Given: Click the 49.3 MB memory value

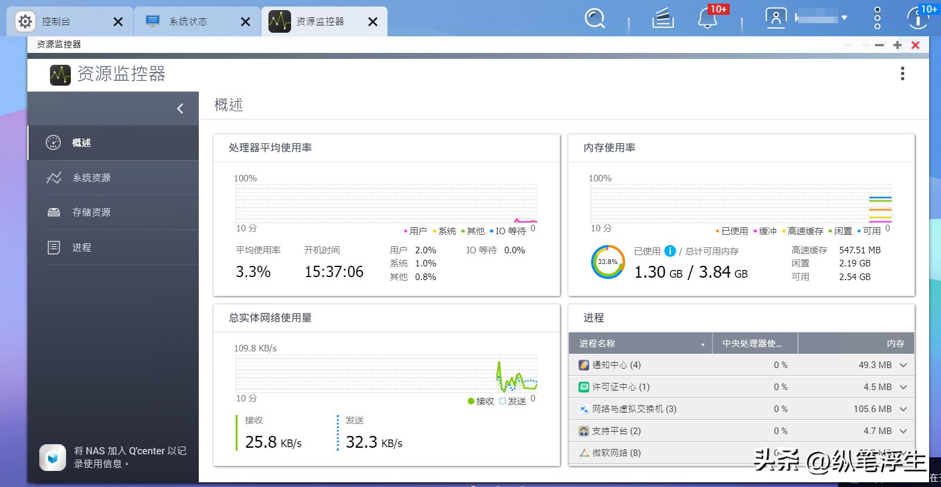Looking at the screenshot, I should 875,365.
